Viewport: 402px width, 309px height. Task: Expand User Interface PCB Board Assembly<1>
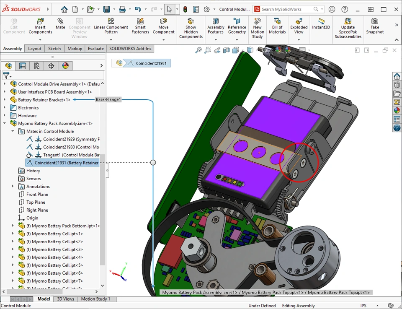click(4, 92)
